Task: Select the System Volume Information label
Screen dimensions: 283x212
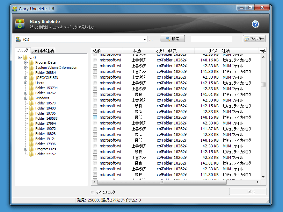Action: click(56, 67)
